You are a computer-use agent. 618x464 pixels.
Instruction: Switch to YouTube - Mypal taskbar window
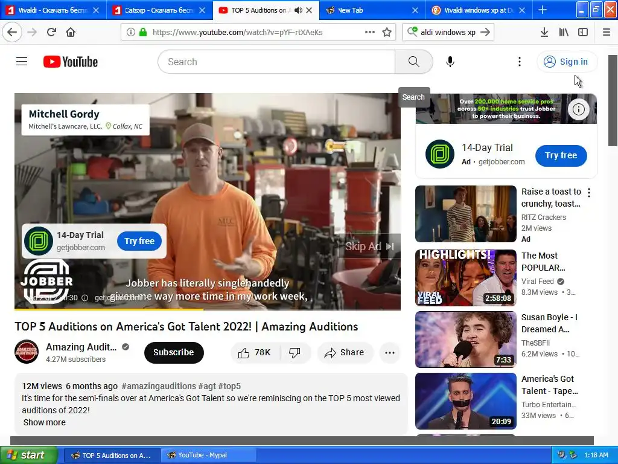209,456
